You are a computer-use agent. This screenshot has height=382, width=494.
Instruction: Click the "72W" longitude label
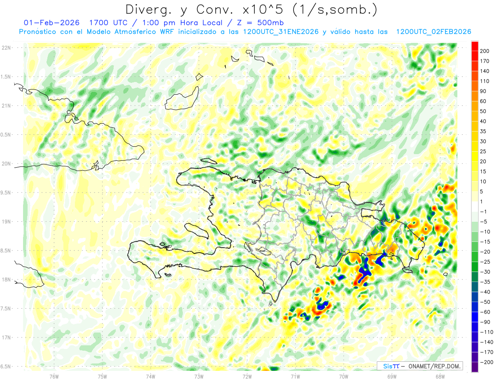point(247,376)
